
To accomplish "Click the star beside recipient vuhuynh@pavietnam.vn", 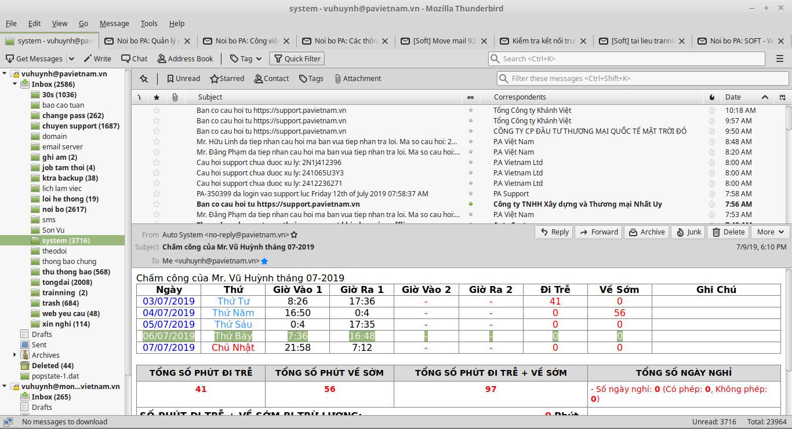I will [x=264, y=262].
